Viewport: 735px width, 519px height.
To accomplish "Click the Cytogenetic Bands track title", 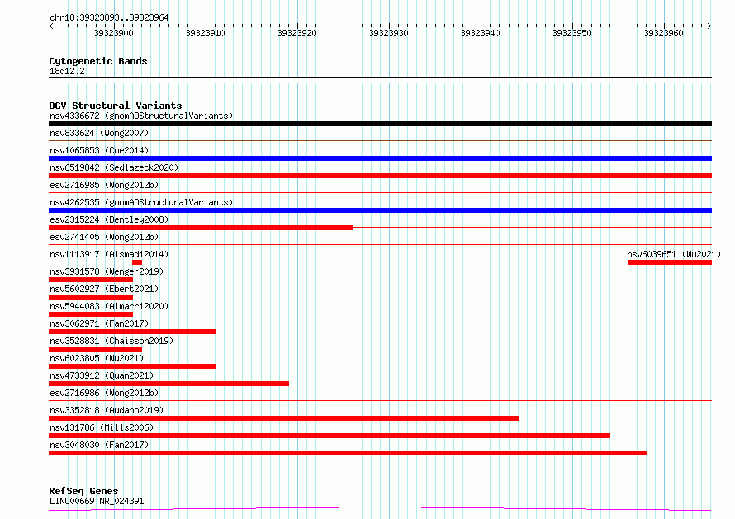I will 98,61.
